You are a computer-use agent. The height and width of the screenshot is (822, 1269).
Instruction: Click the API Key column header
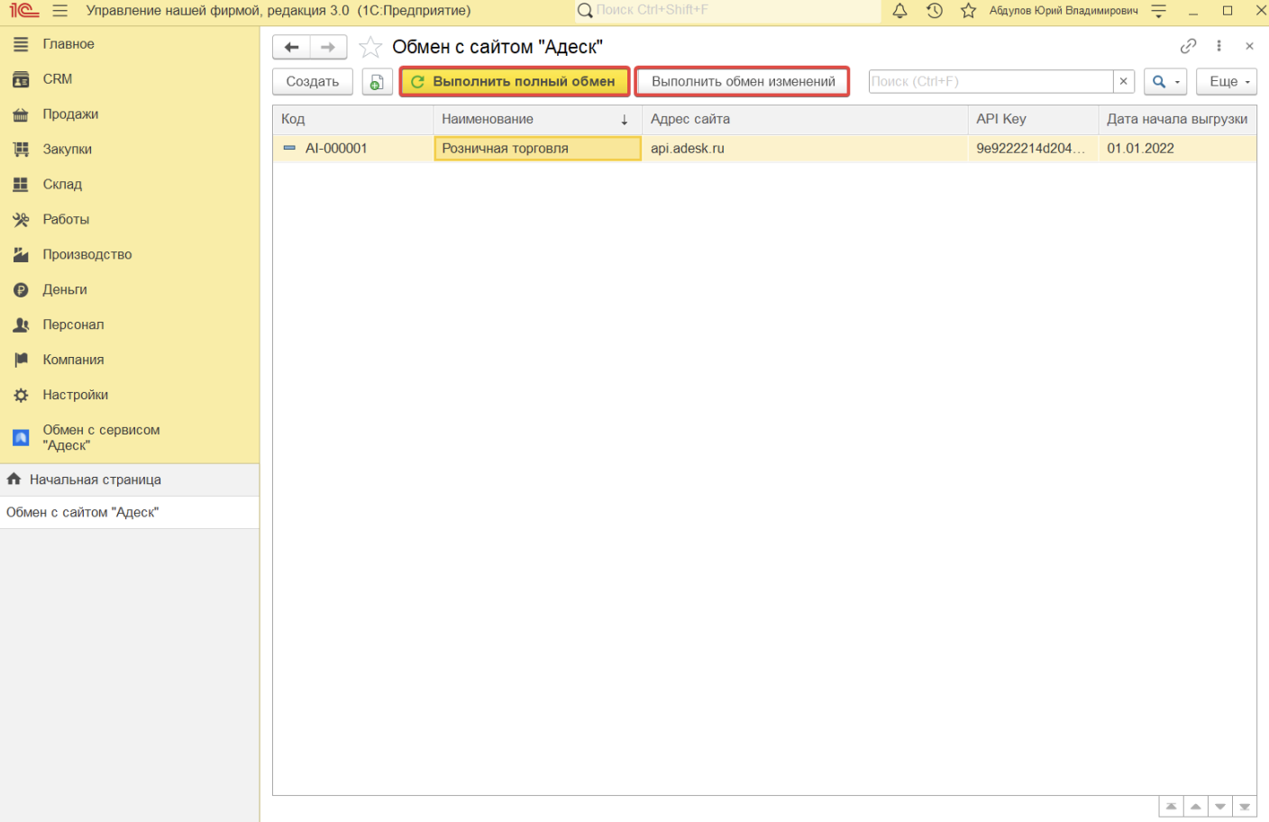[1033, 119]
